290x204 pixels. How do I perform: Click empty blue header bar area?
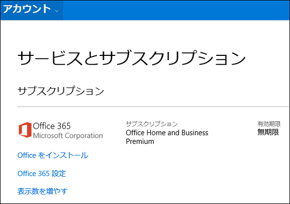click(176, 10)
